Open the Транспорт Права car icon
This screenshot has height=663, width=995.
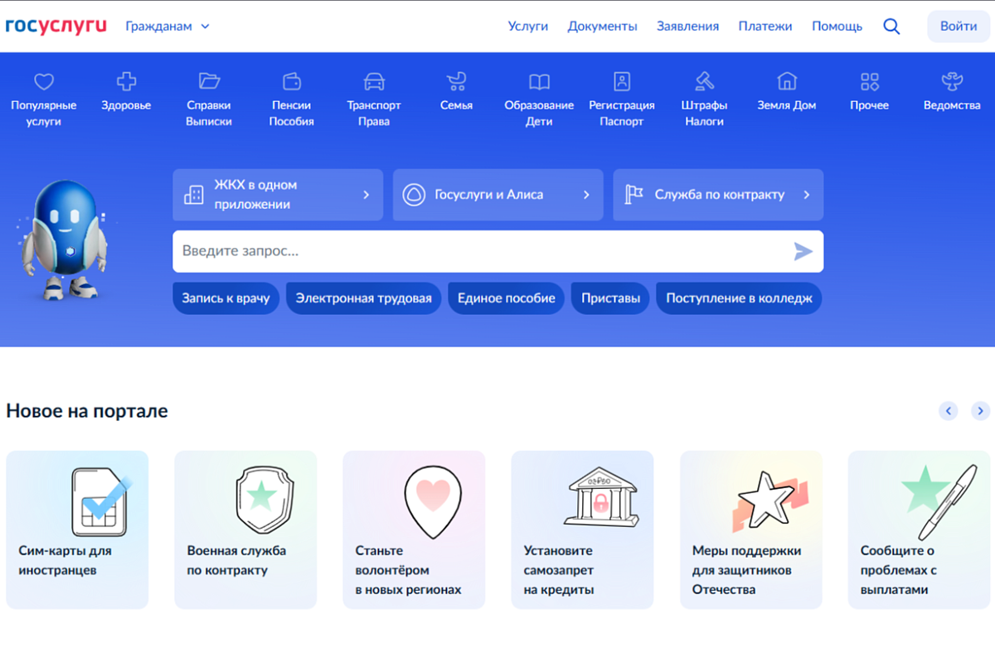tap(374, 81)
